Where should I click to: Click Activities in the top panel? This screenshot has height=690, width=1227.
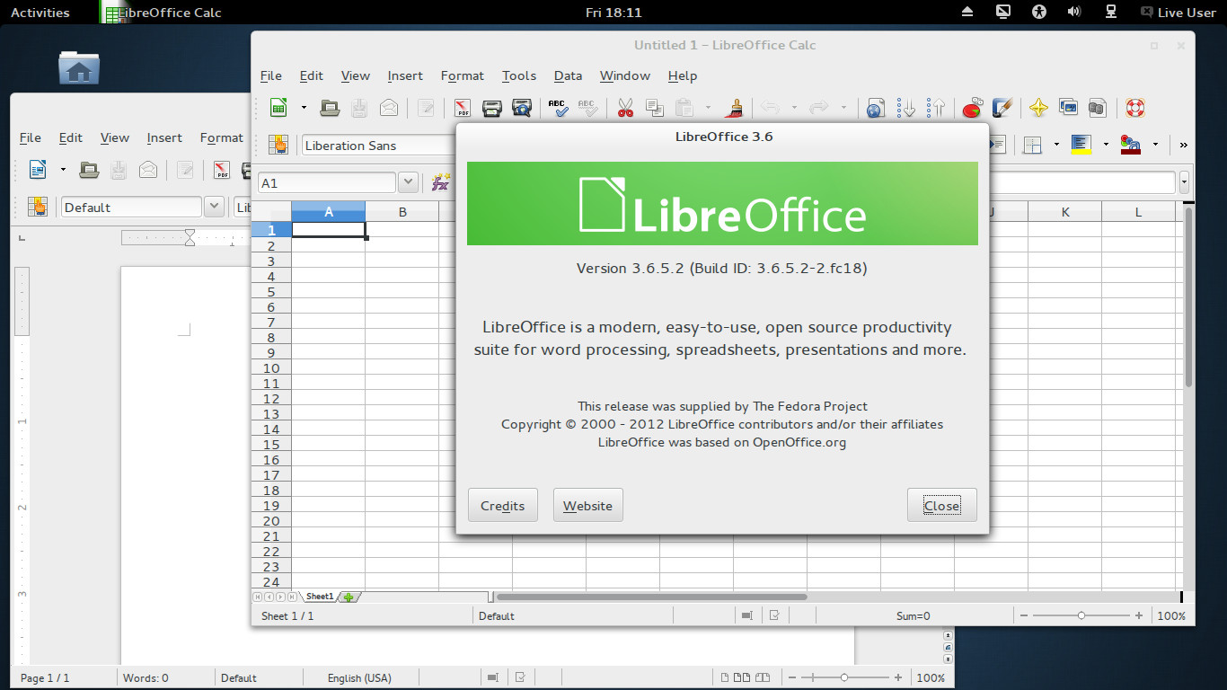coord(40,13)
